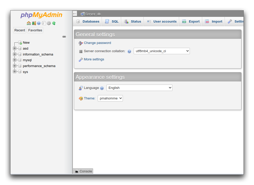Click the server icon beside Server: db

83,14
